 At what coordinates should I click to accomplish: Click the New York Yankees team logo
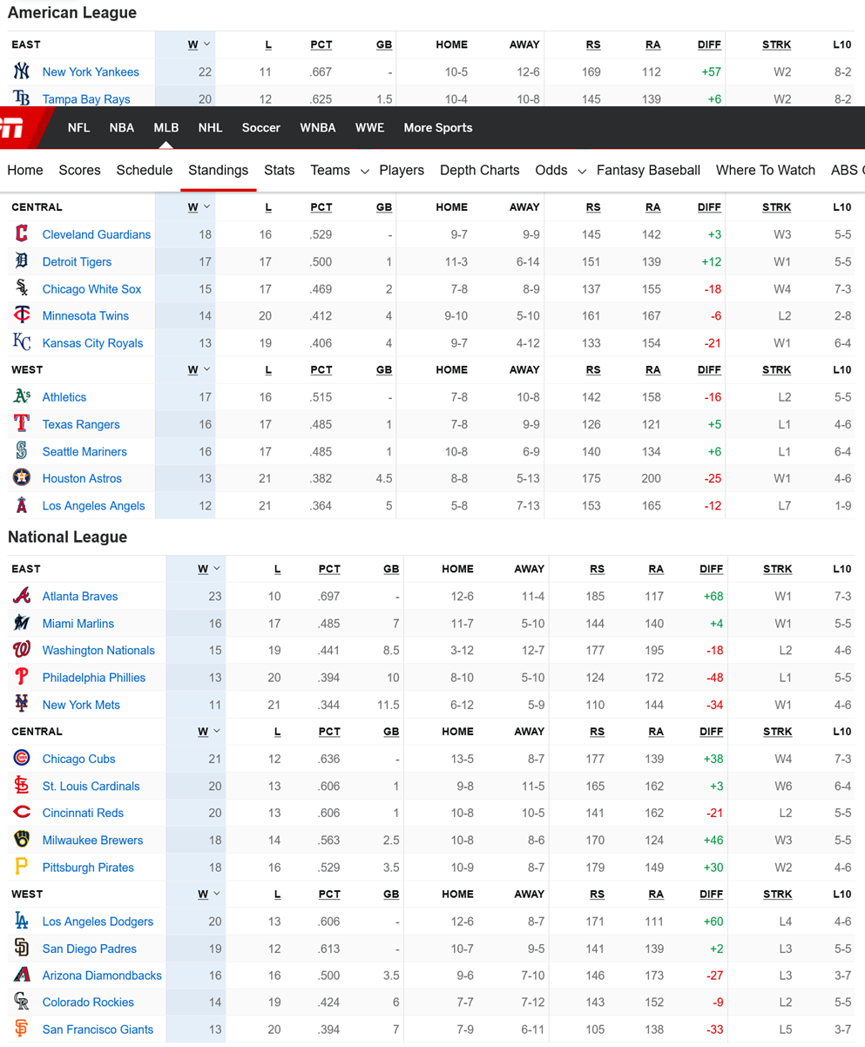(x=22, y=72)
